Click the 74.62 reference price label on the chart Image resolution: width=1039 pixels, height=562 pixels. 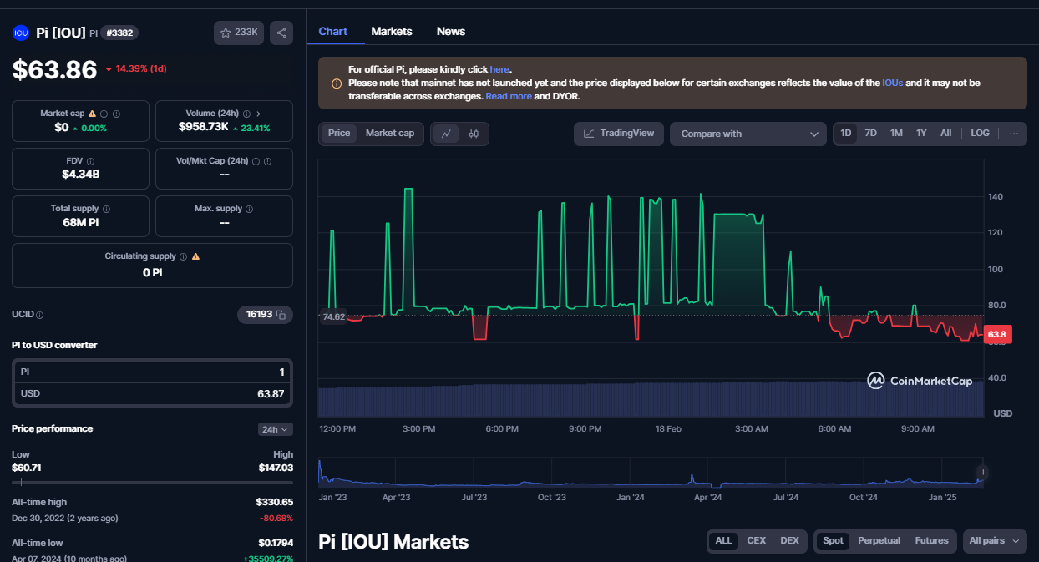coord(333,317)
